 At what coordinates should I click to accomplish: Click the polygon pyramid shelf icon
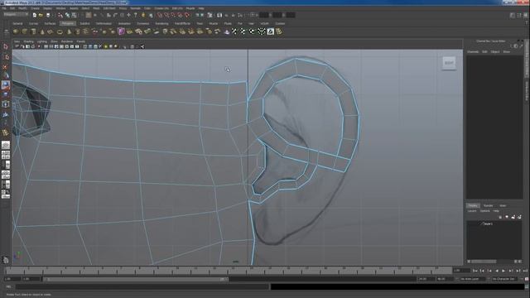pos(69,31)
